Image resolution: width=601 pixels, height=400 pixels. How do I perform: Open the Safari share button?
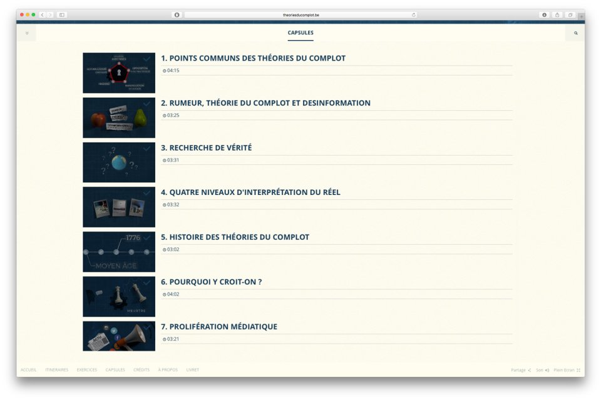click(557, 15)
